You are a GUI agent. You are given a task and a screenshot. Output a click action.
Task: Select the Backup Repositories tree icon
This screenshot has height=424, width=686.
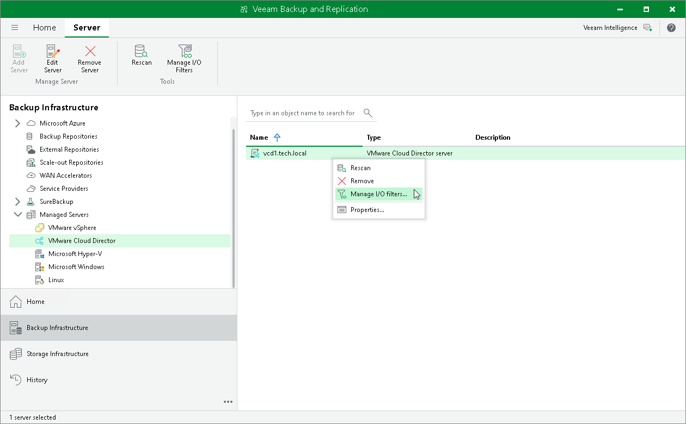point(30,136)
